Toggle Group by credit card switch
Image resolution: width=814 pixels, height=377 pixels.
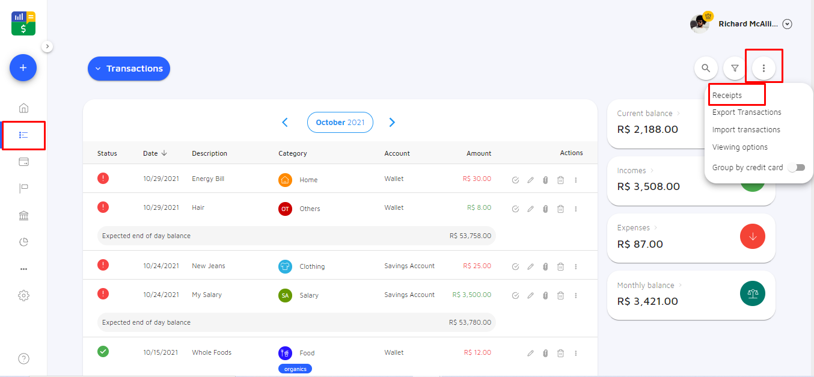pos(797,168)
